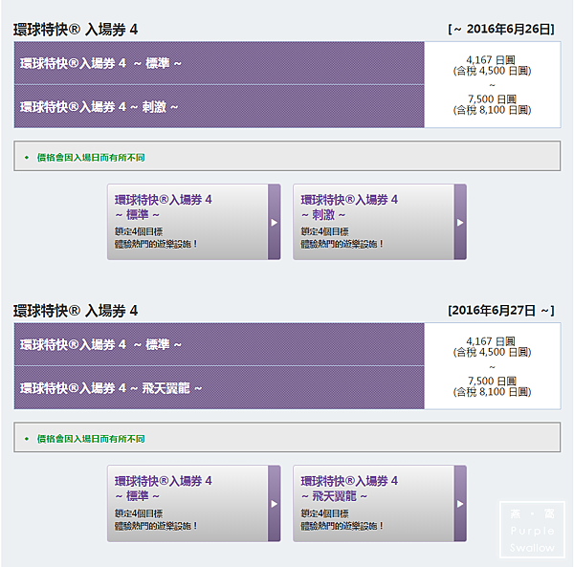574x567 pixels.
Task: Click the [~ 2016年6月26日] date label
Action: 501,30
